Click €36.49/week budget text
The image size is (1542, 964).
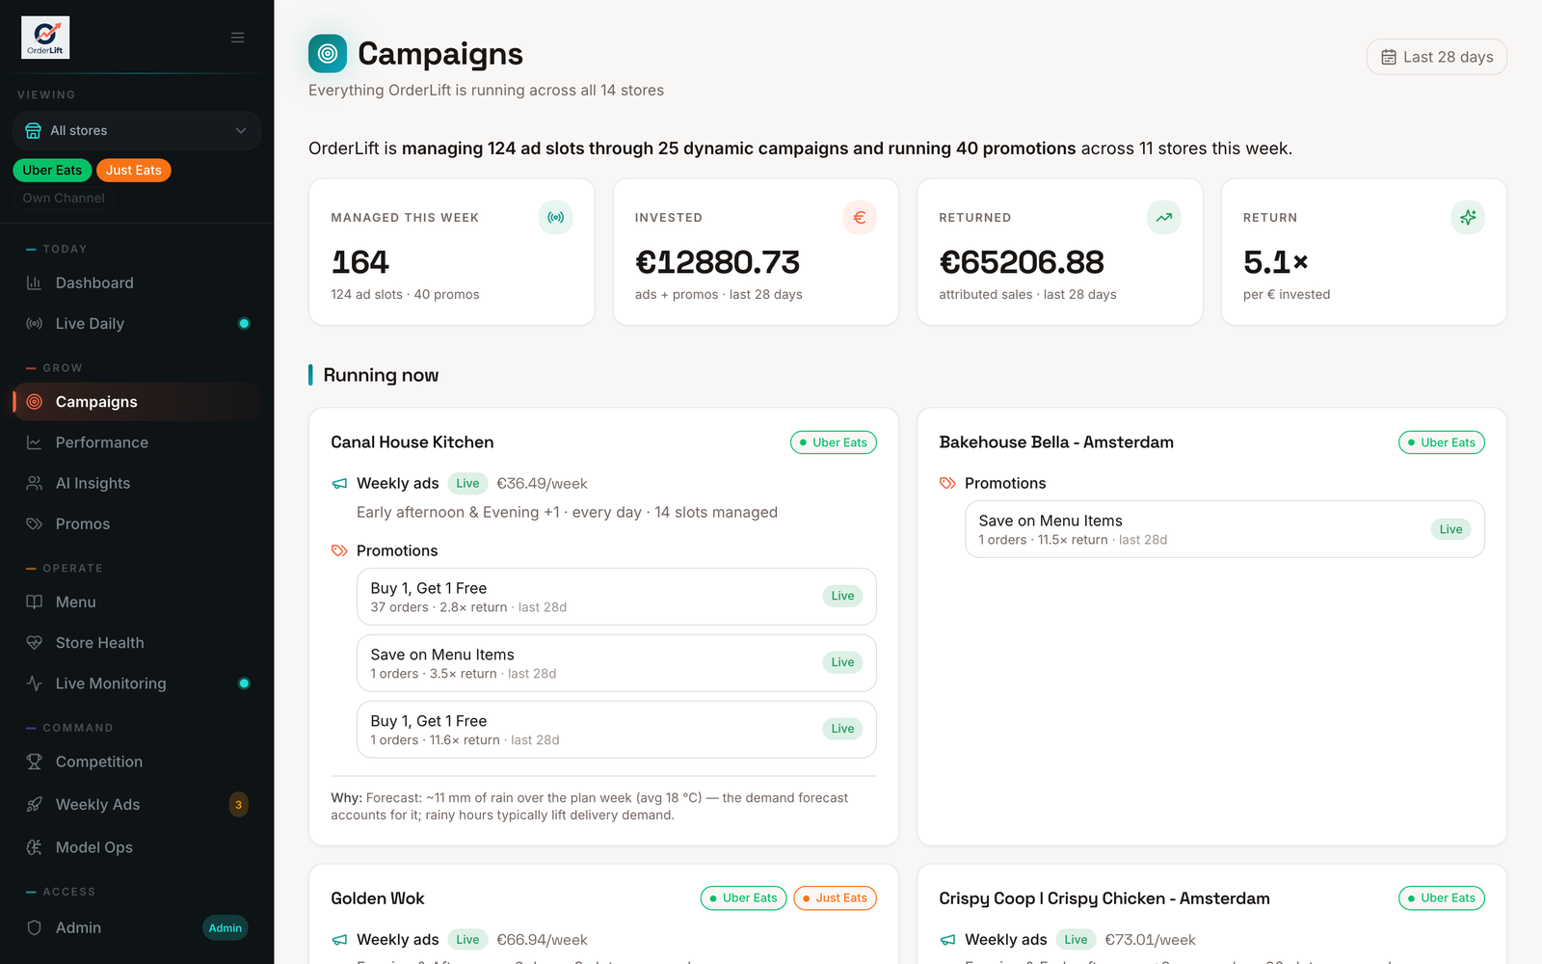click(542, 484)
